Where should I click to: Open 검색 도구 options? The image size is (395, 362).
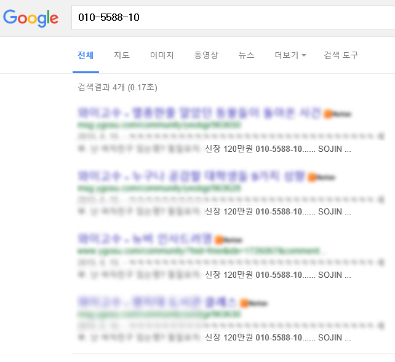(x=341, y=55)
